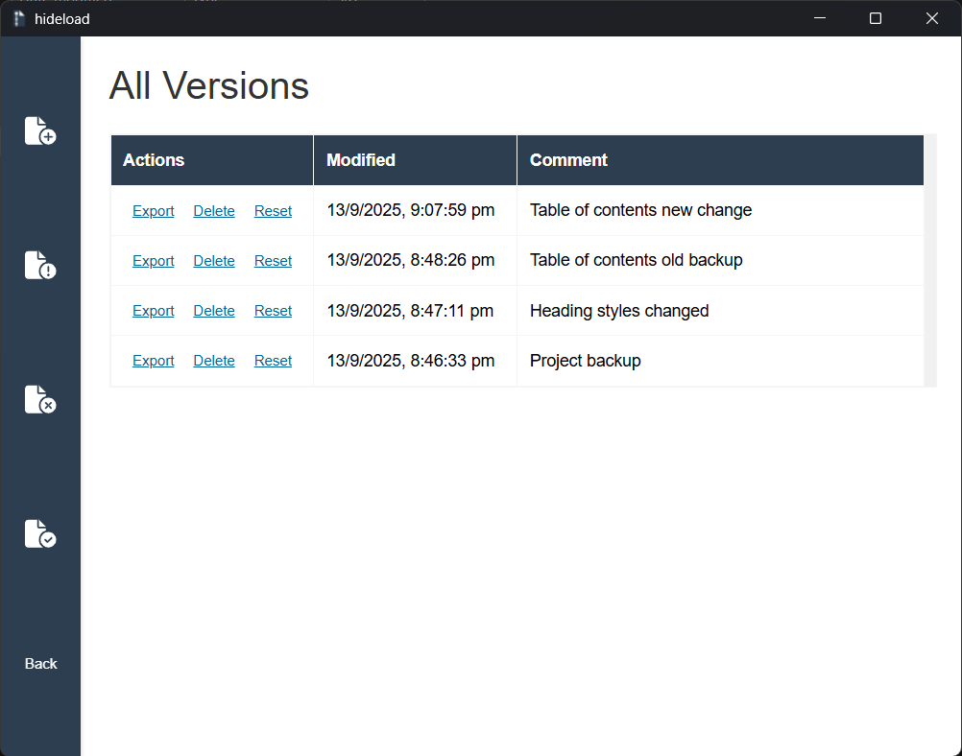Image resolution: width=962 pixels, height=756 pixels.
Task: Click the Comment column header
Action: (568, 160)
